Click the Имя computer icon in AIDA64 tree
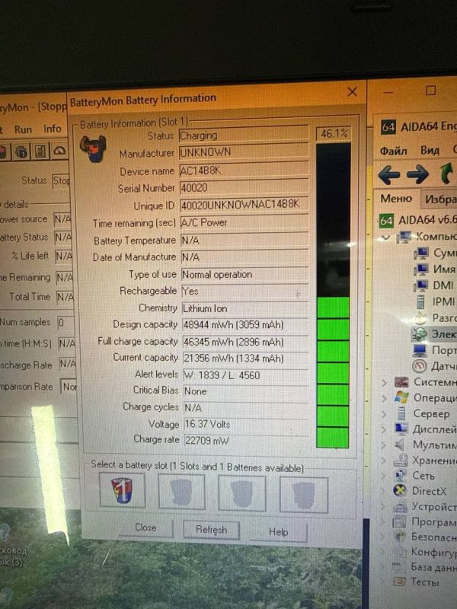The height and width of the screenshot is (609, 457). 421,269
